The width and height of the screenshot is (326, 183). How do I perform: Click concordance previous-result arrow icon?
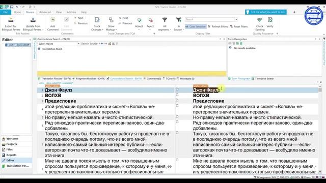tap(102, 44)
